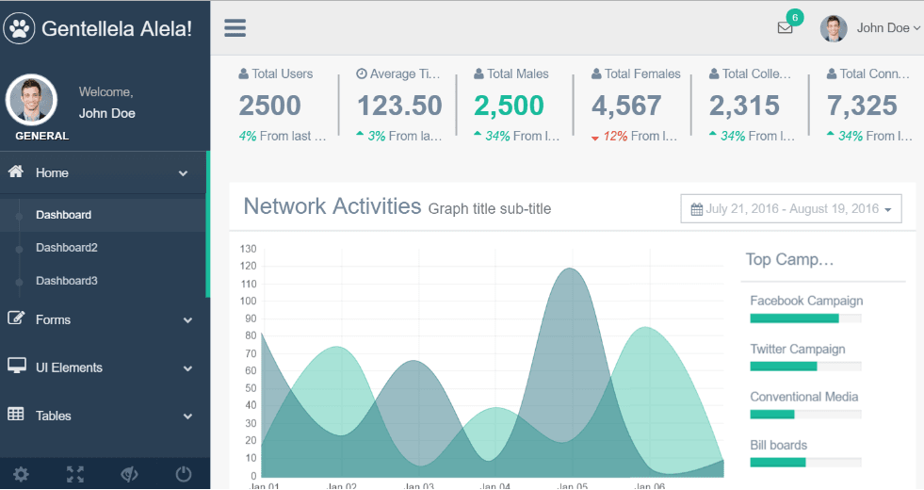Click the Gentellela Alela! title link
This screenshot has height=490, width=924.
tap(117, 28)
